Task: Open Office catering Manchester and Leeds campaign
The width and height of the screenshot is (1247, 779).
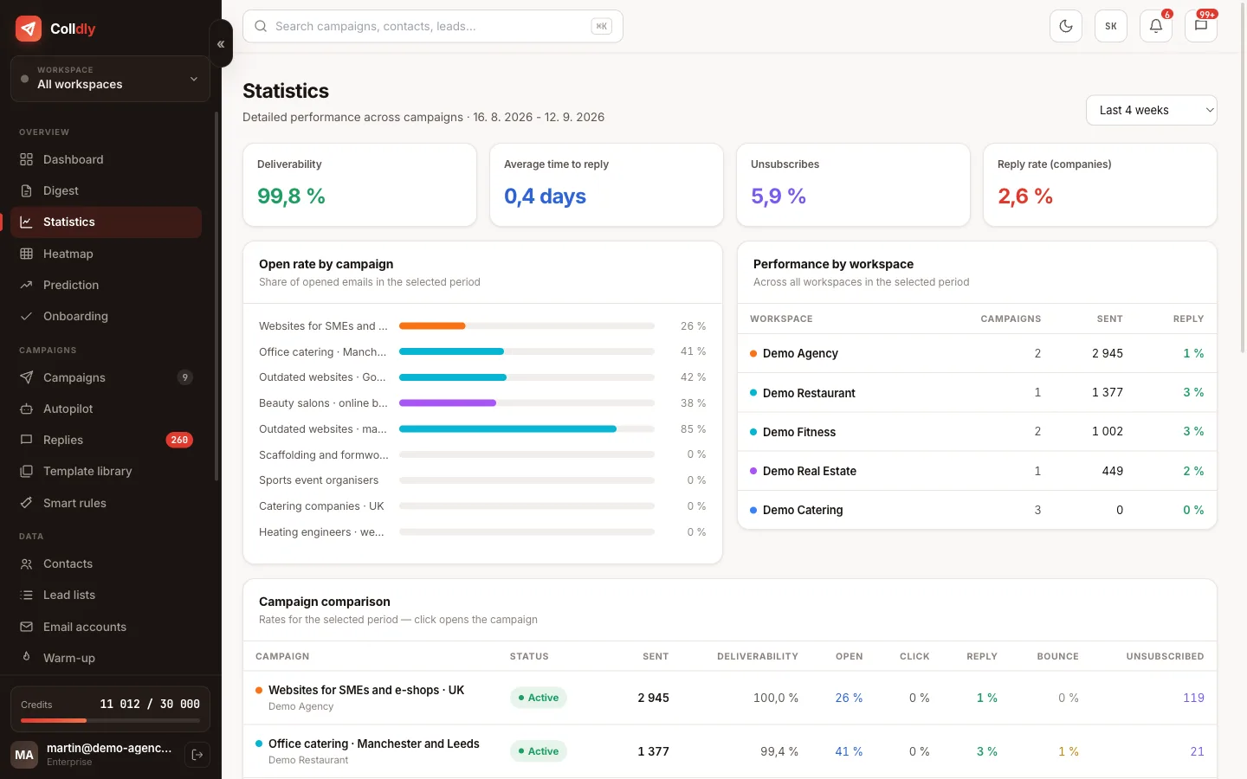Action: 374,744
